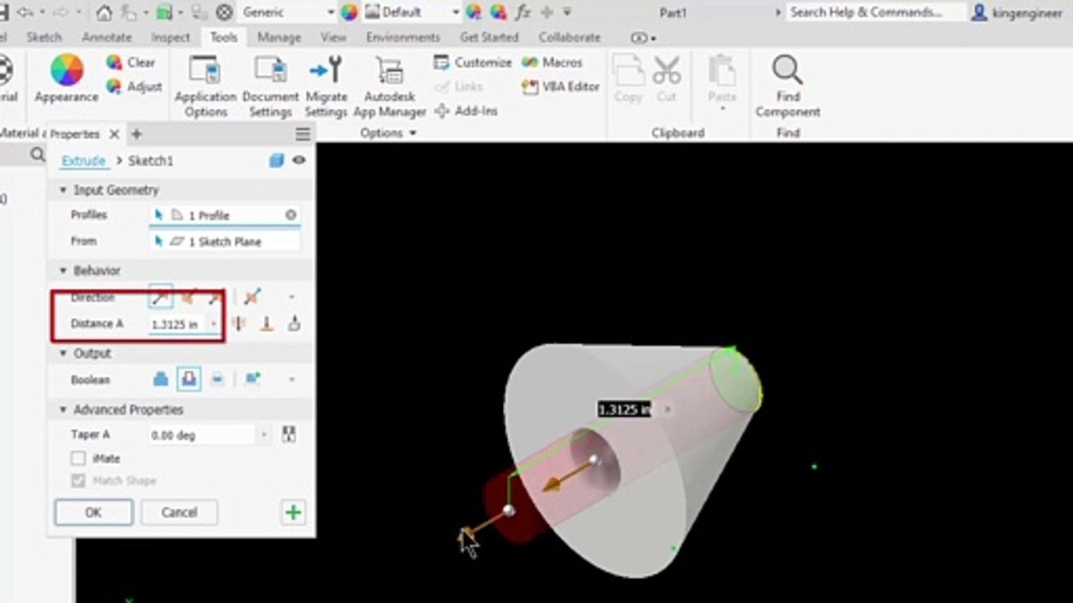The height and width of the screenshot is (603, 1073).
Task: Click the Home icon in quick access toolbar
Action: click(x=104, y=13)
